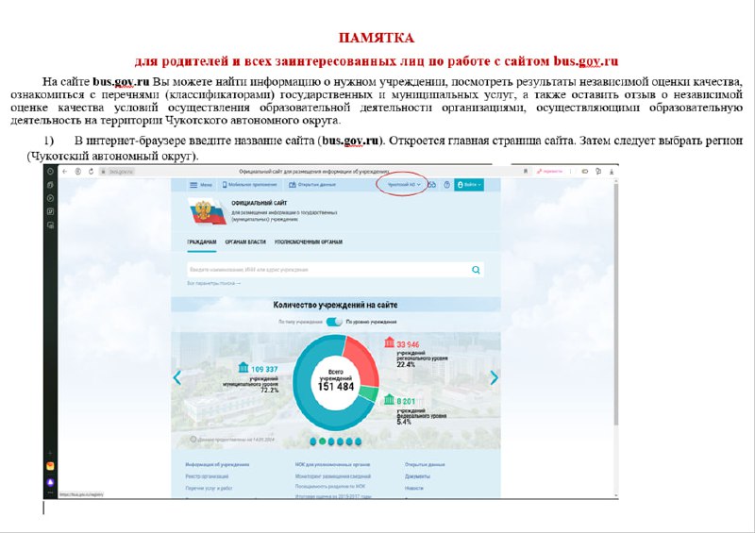Click the Russian coat of arms logo
The width and height of the screenshot is (755, 533).
tap(207, 212)
